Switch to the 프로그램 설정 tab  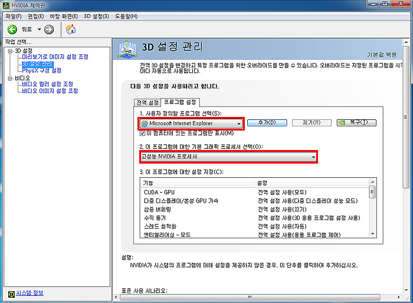tap(180, 102)
